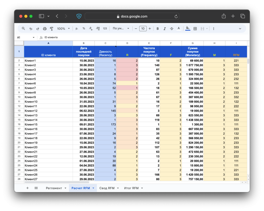
Task: Switch to the Итог RFM sheet tab
Action: click(x=131, y=188)
